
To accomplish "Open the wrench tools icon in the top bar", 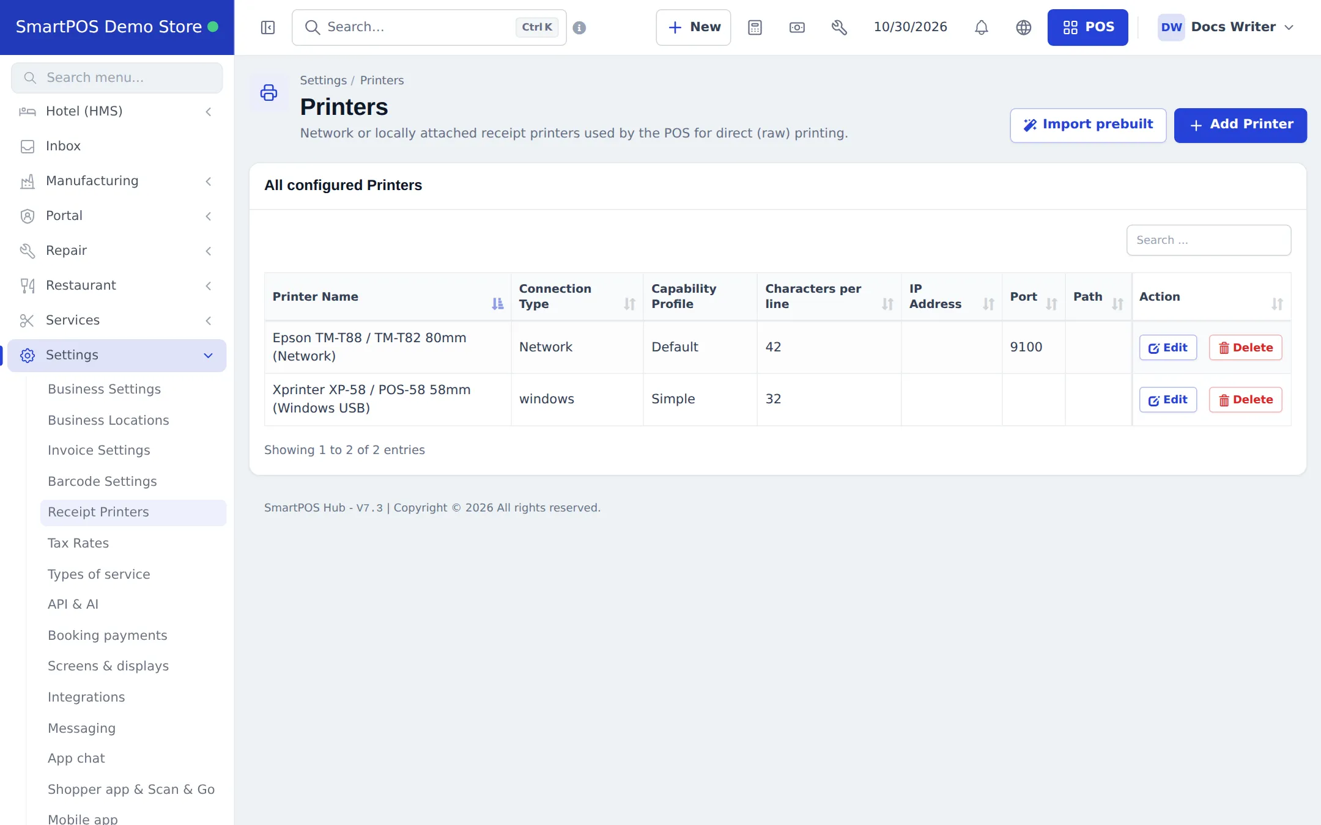I will click(x=839, y=28).
